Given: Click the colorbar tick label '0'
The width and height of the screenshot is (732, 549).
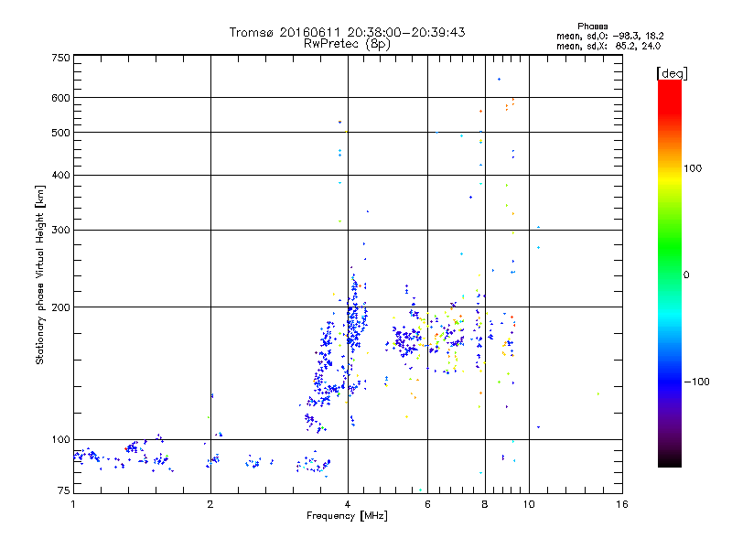Looking at the screenshot, I should pyautogui.click(x=685, y=275).
